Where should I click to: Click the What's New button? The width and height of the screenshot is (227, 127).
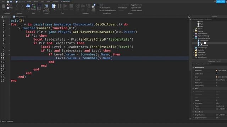[x=221, y=1]
